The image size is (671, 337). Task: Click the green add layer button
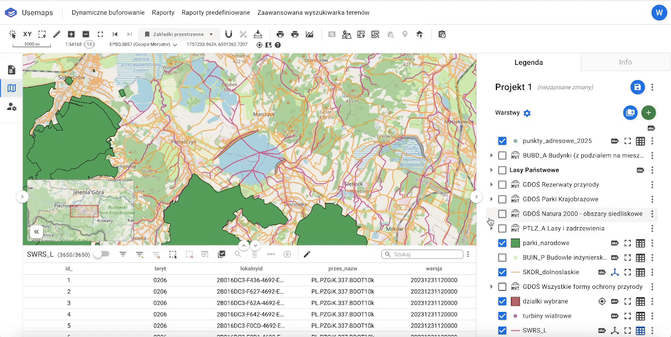648,113
